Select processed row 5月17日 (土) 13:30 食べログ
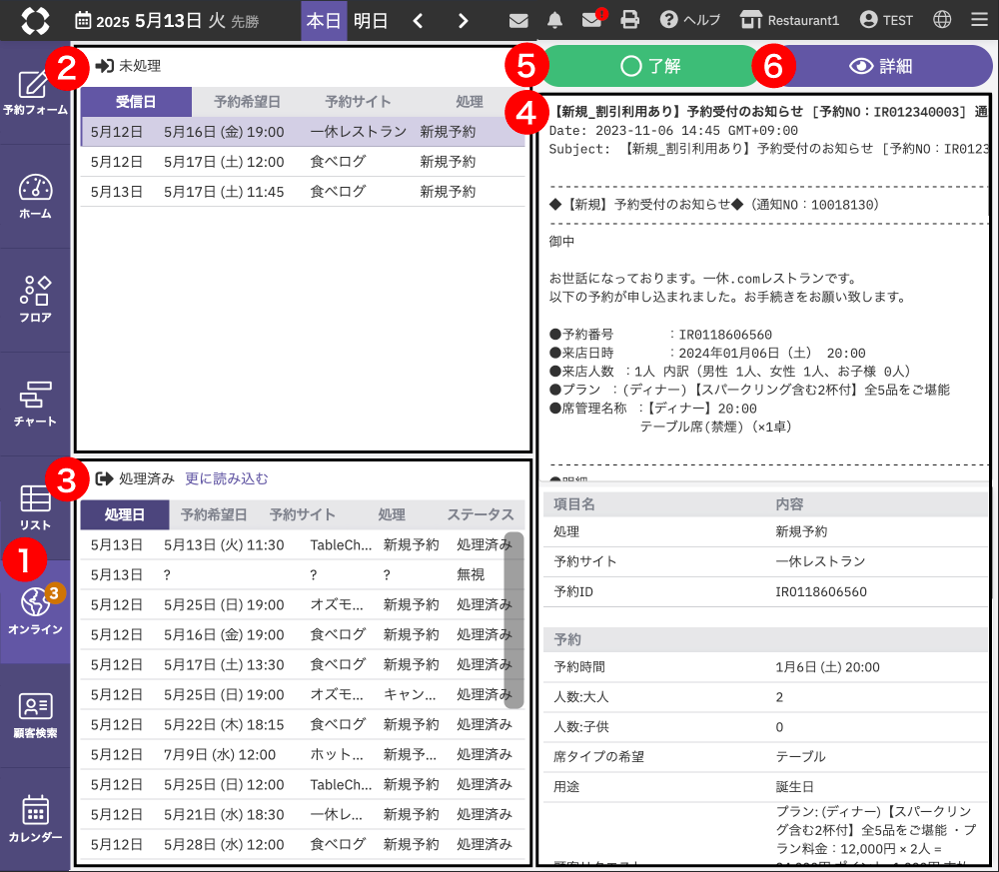999x872 pixels. pyautogui.click(x=303, y=664)
